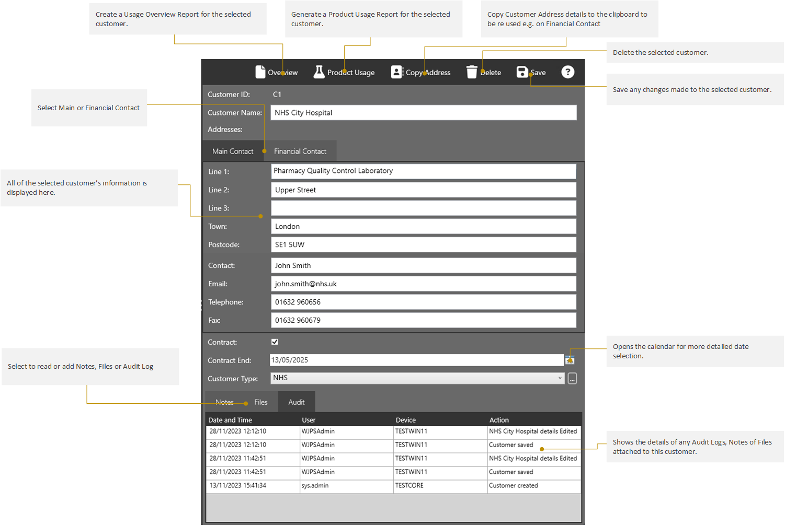Edit the Telephone field 01632 960656

click(424, 302)
